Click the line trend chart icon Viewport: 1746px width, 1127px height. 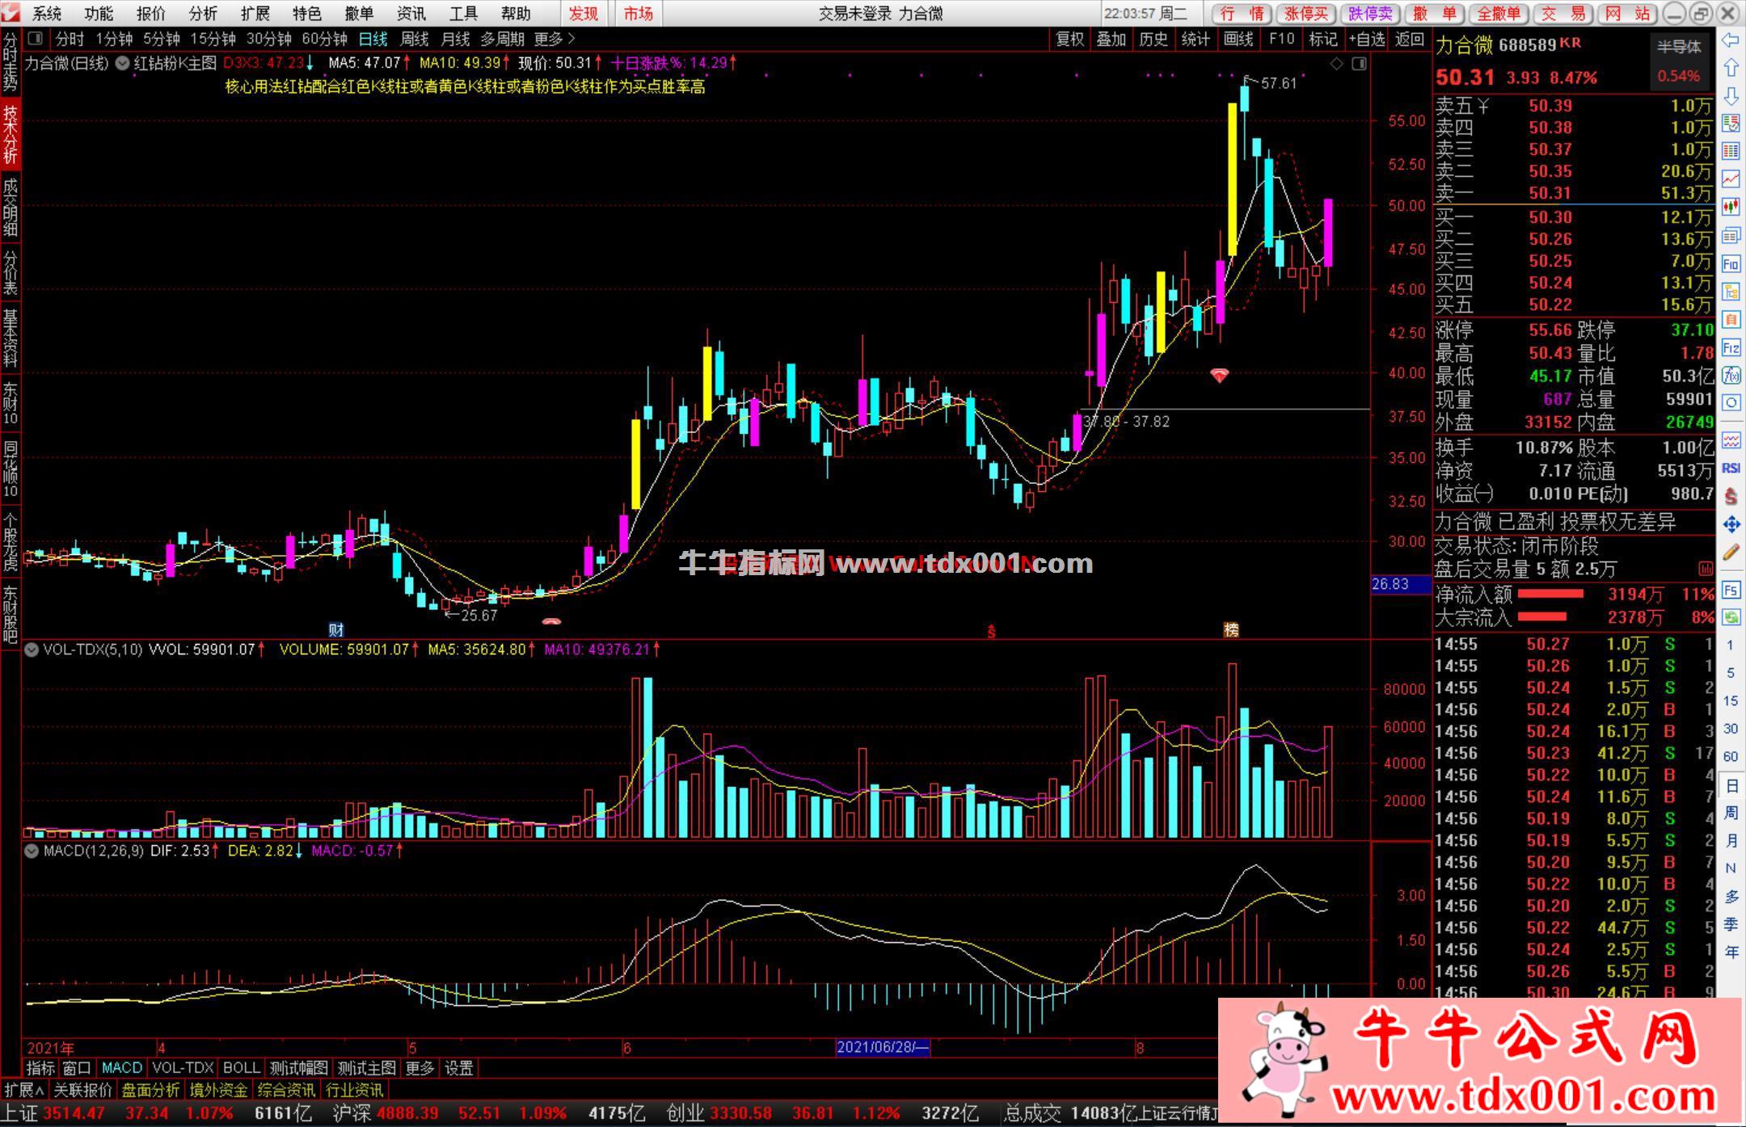(x=1731, y=179)
